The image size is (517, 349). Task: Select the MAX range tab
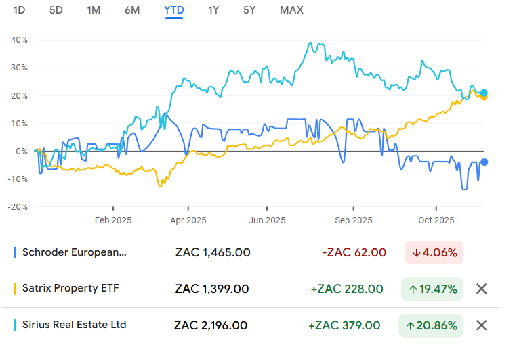tap(291, 10)
